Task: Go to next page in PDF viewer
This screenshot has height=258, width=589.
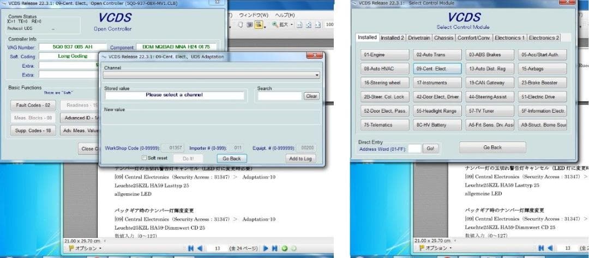Action: click(266, 248)
